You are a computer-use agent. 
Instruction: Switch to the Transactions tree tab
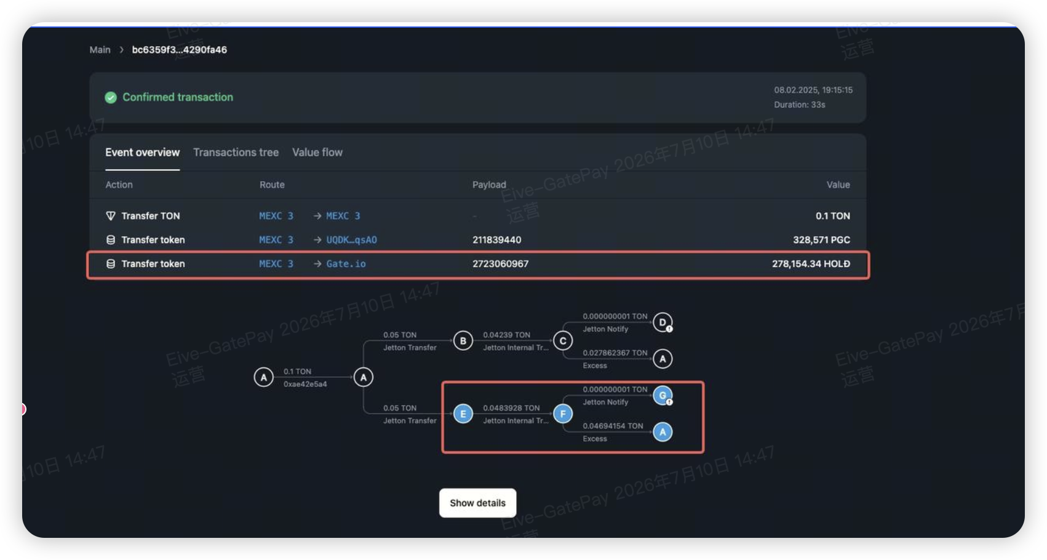pos(236,153)
